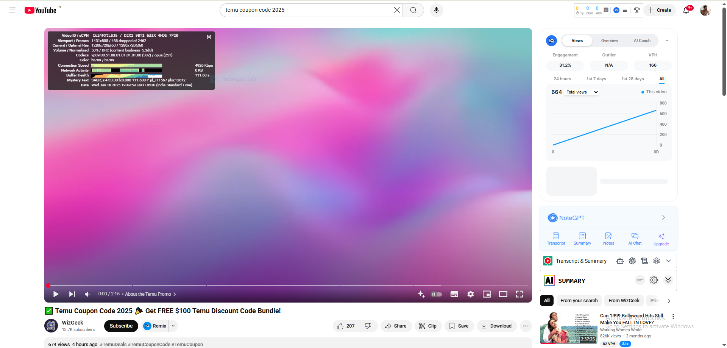727x348 pixels.
Task: Select the All time range
Action: (662, 79)
